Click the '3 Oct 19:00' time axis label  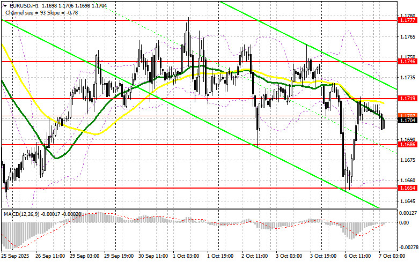pos(324,256)
